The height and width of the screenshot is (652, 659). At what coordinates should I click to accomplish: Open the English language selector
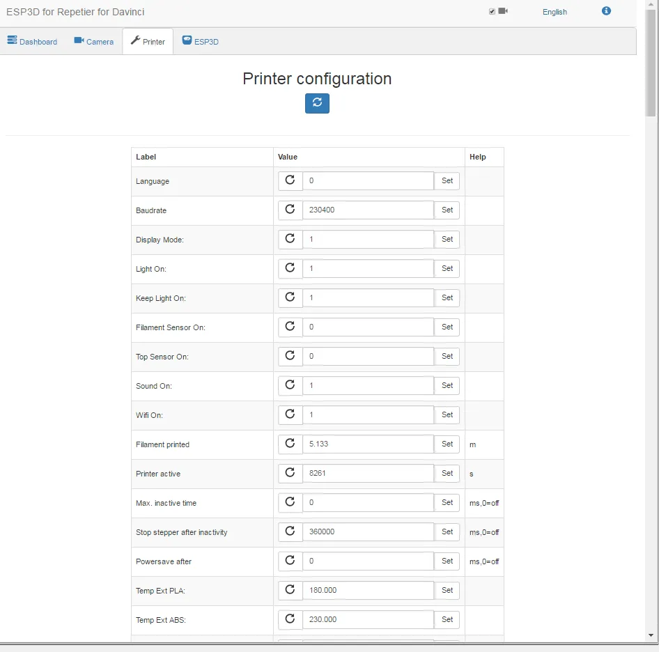click(x=555, y=12)
